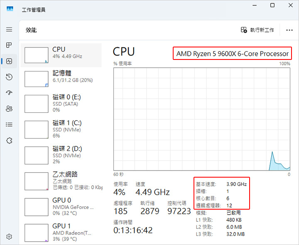
Task: Click the % 使用率 graph label
Action: (x=123, y=64)
